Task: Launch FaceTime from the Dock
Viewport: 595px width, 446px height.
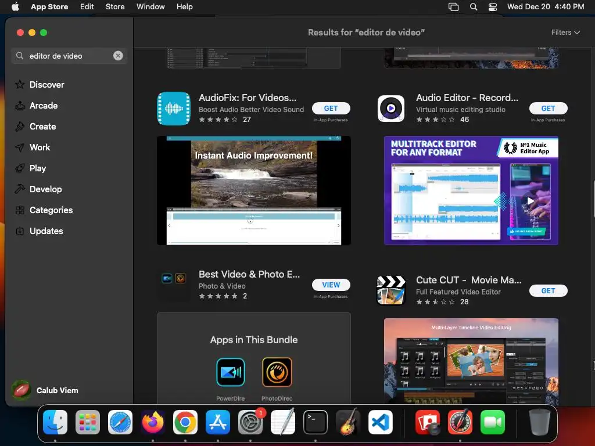Action: coord(493,422)
